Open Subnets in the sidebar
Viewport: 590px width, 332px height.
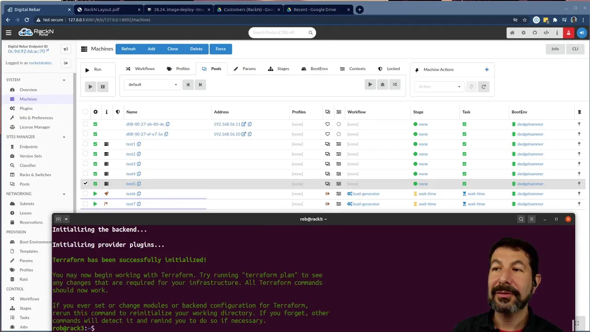click(27, 204)
